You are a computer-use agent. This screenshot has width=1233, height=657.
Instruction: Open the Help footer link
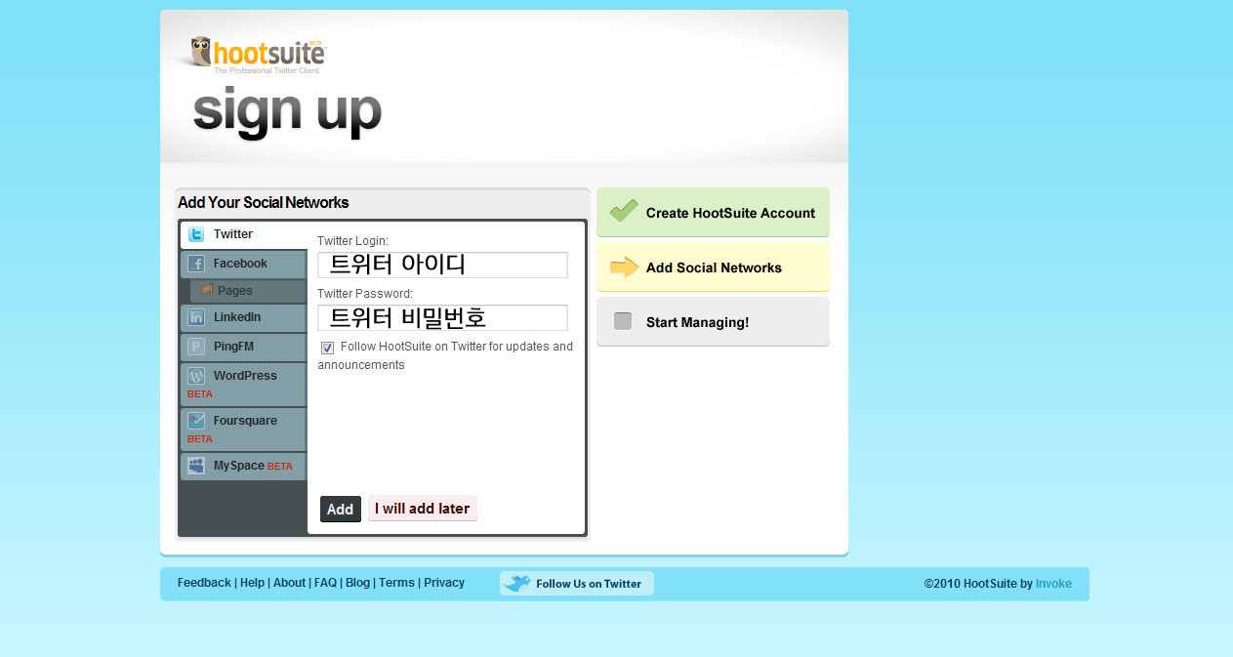[253, 583]
